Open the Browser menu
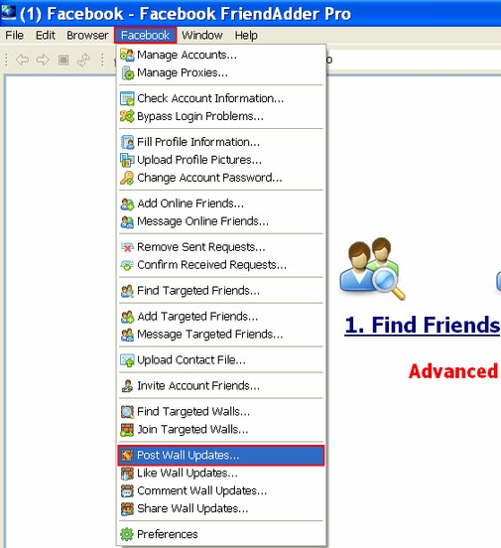This screenshot has height=548, width=501. [87, 36]
